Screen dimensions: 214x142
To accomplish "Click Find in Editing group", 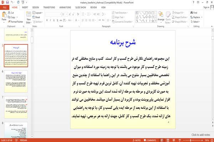I will (x=194, y=13).
